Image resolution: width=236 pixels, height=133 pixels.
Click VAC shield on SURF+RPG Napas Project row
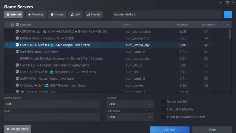(x=17, y=79)
